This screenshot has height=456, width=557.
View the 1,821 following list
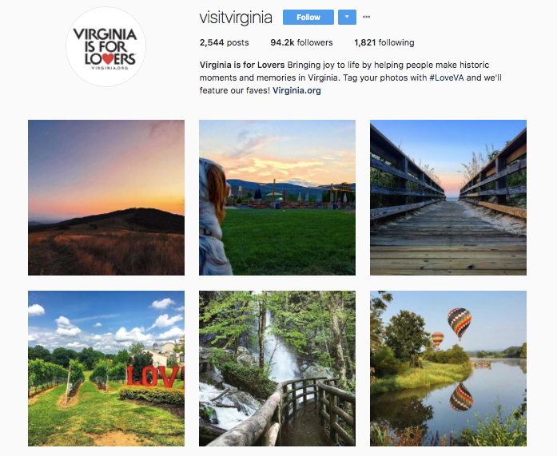384,42
